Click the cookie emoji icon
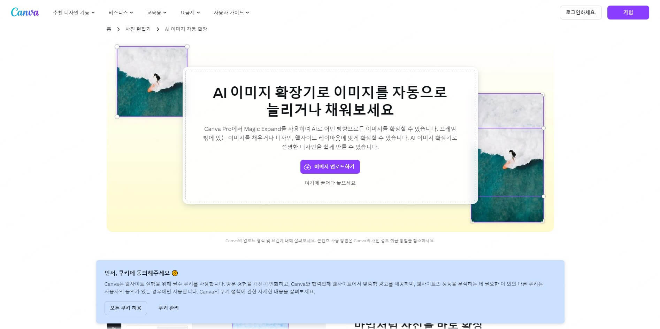This screenshot has width=660, height=329. coord(175,273)
